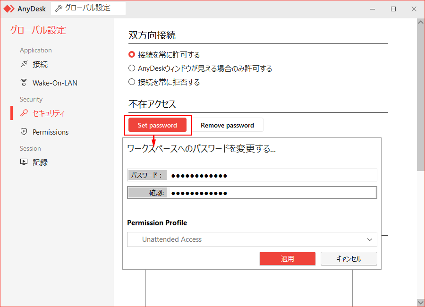Image resolution: width=425 pixels, height=307 pixels.
Task: Click the Session section label
Action: coord(30,148)
